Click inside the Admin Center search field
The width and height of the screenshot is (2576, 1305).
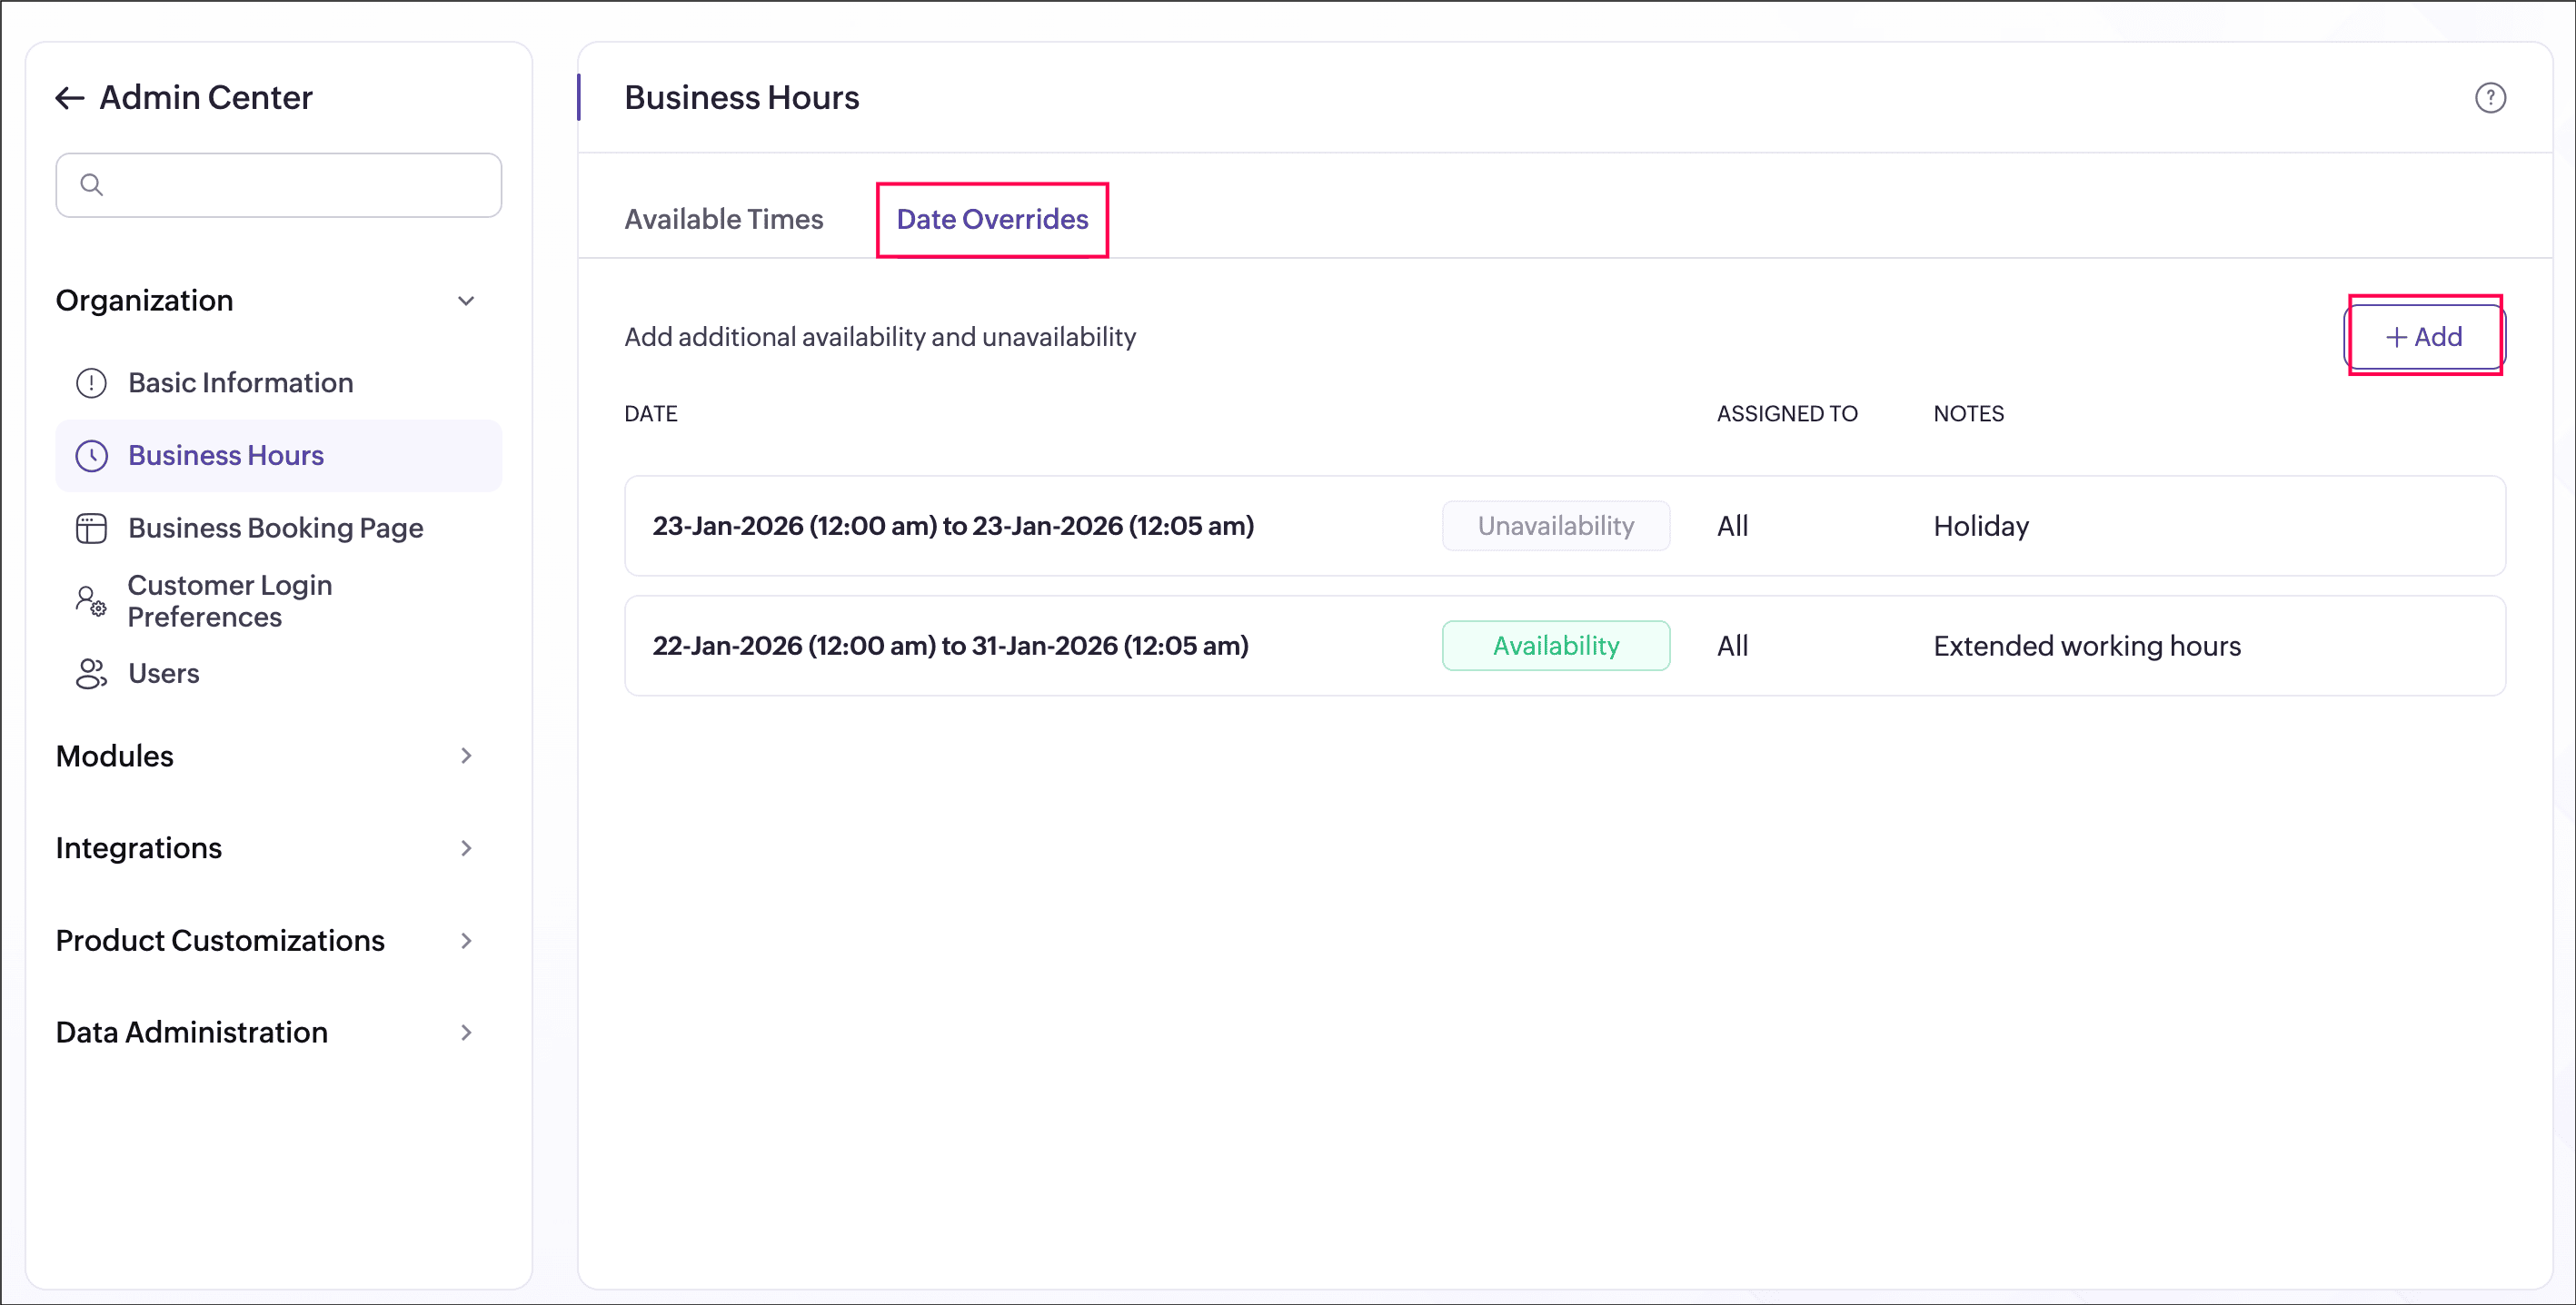pyautogui.click(x=300, y=185)
